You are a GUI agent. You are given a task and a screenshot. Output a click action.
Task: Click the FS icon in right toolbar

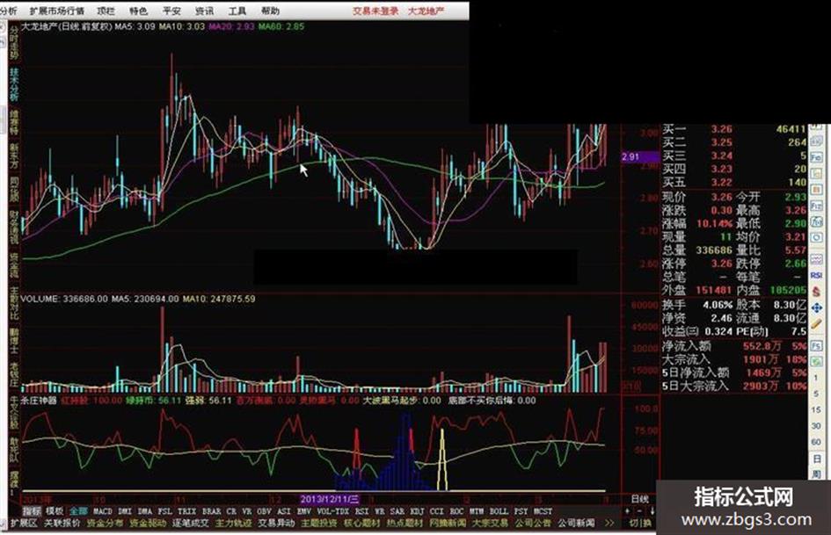coord(816,346)
